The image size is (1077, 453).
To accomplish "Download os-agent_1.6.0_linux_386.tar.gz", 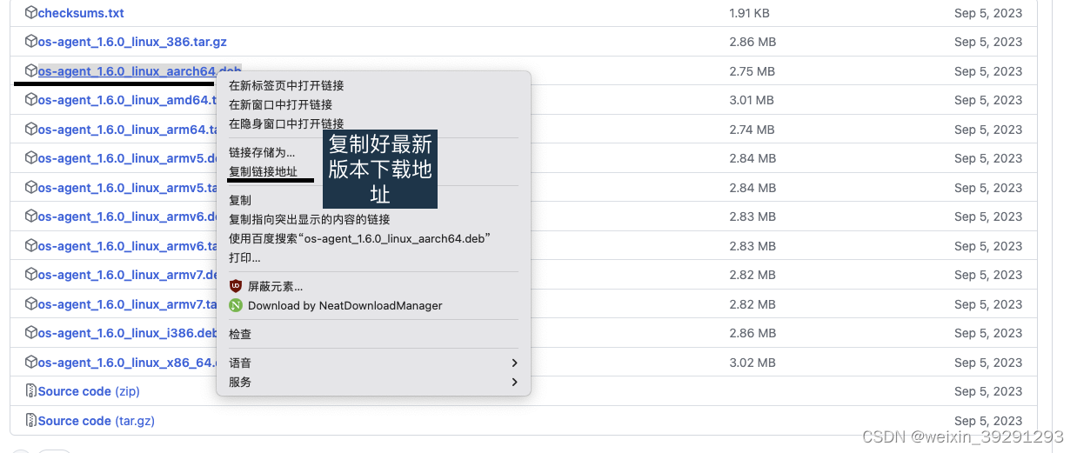I will pyautogui.click(x=132, y=42).
